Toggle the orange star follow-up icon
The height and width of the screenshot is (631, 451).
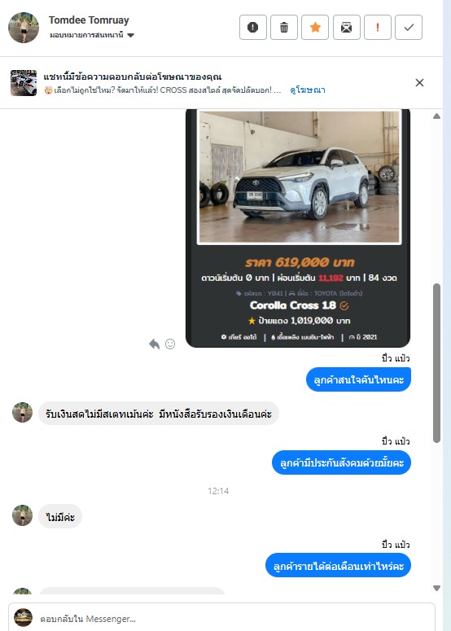click(315, 28)
